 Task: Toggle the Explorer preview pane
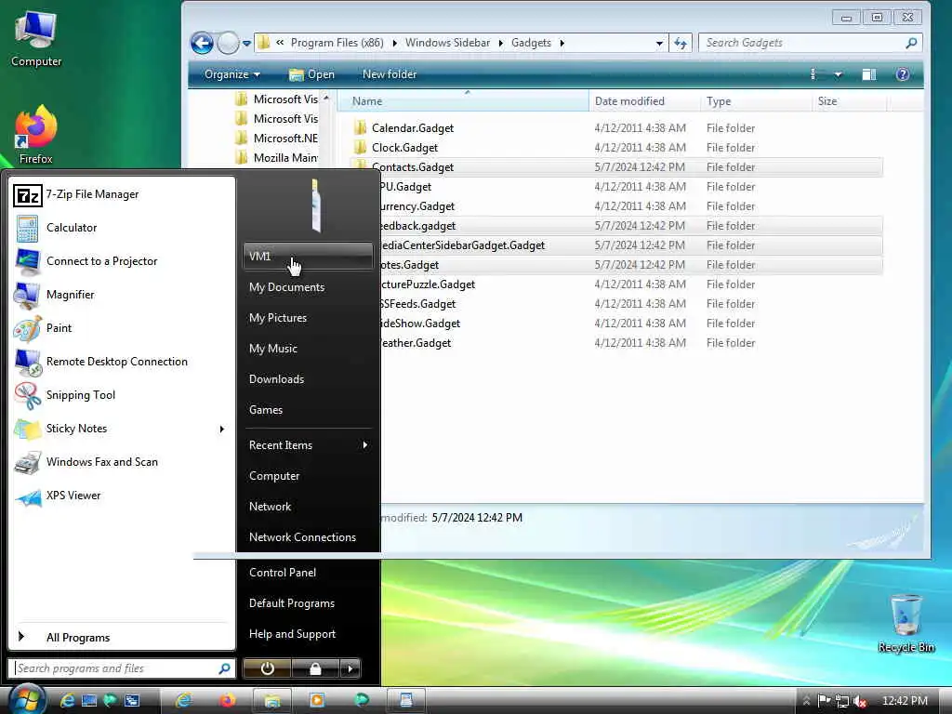click(x=869, y=74)
